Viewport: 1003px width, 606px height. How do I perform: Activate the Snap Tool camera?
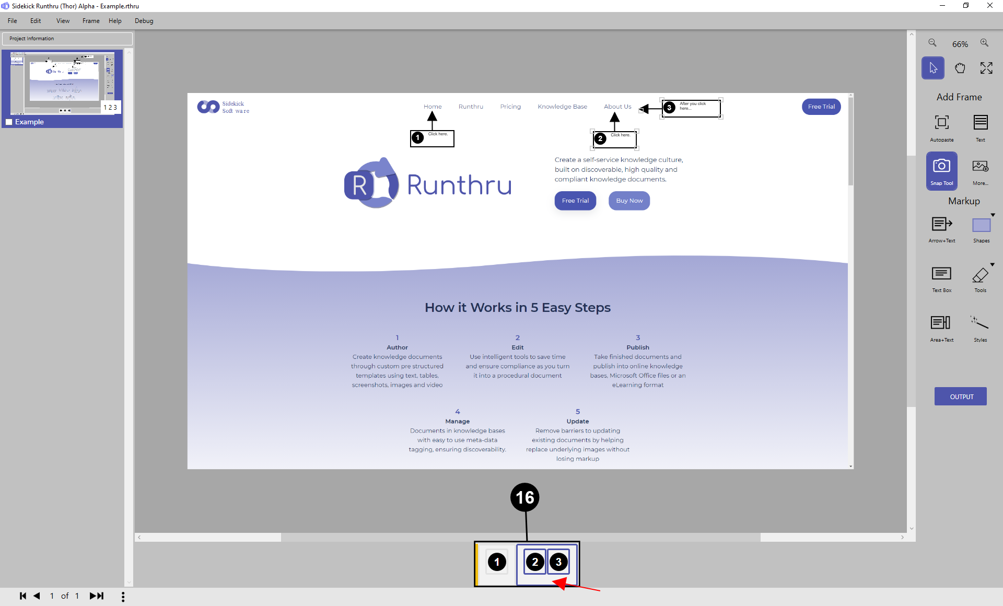pyautogui.click(x=942, y=171)
